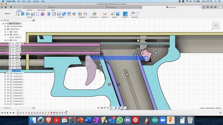Toggle visibility of Component12:1
Viewport: 223px width, 125px height.
point(8,104)
